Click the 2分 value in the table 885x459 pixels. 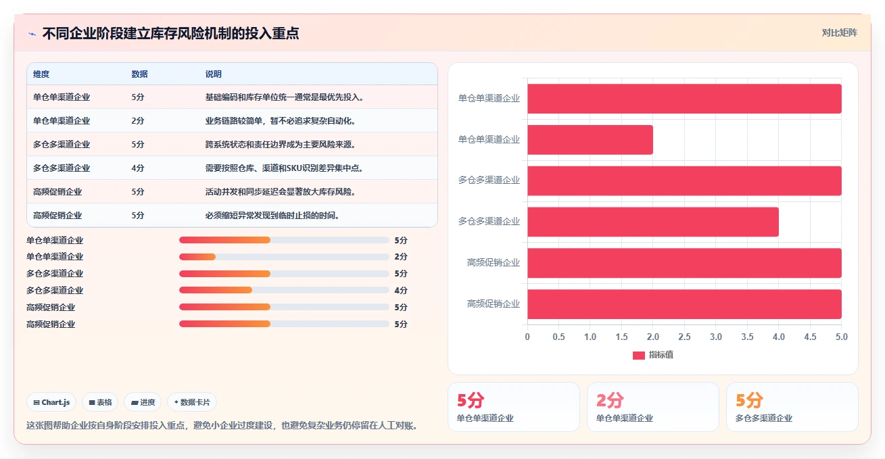[x=138, y=121]
